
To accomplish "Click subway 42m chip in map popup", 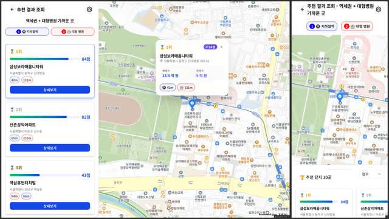I will (168, 88).
